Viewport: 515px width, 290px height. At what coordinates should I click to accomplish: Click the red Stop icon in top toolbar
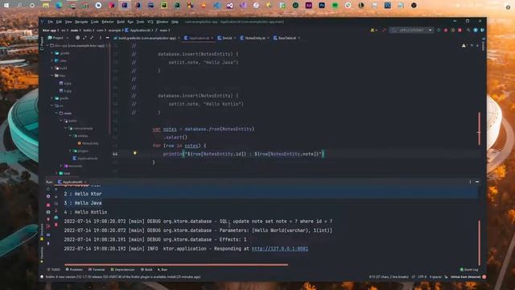point(459,31)
